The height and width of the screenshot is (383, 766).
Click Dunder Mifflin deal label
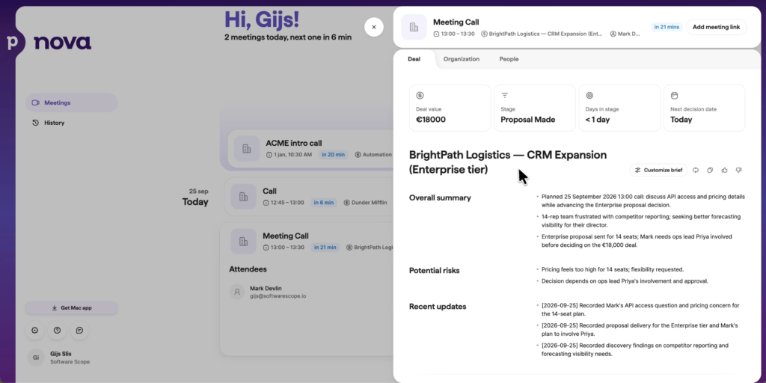tap(365, 202)
